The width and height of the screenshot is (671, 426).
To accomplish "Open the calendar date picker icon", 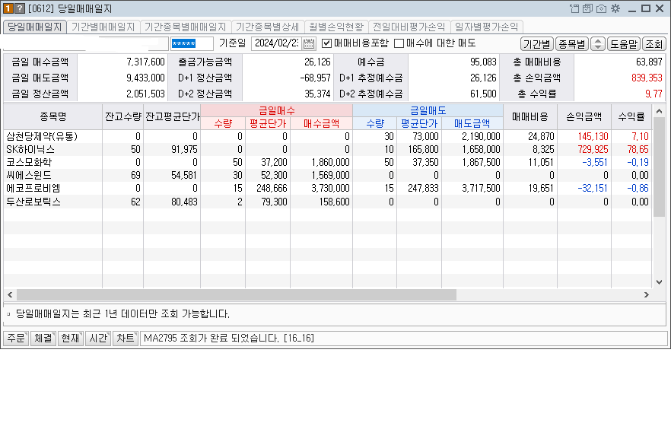I will click(x=309, y=43).
